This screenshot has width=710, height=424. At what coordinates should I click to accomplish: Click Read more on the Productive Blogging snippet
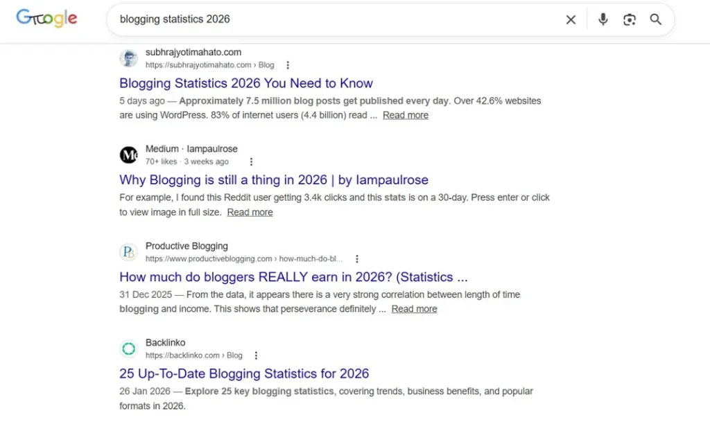point(414,308)
